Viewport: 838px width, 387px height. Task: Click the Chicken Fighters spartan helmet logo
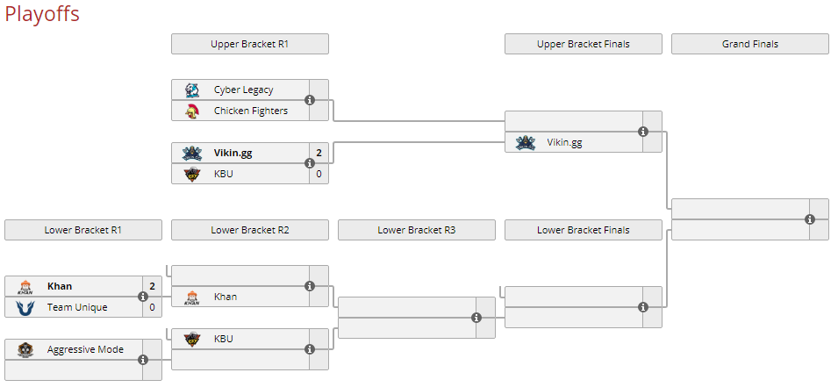[192, 111]
